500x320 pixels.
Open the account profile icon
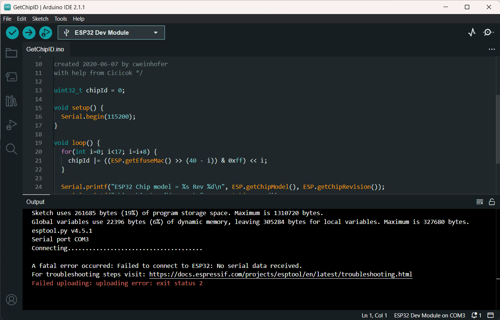click(x=11, y=299)
